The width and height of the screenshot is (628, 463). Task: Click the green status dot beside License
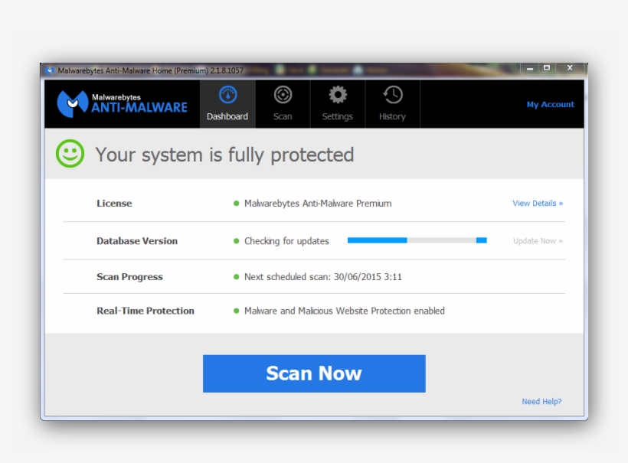click(237, 204)
